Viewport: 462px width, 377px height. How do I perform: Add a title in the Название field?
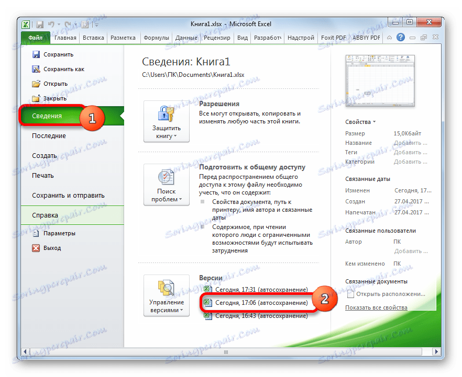tap(411, 143)
